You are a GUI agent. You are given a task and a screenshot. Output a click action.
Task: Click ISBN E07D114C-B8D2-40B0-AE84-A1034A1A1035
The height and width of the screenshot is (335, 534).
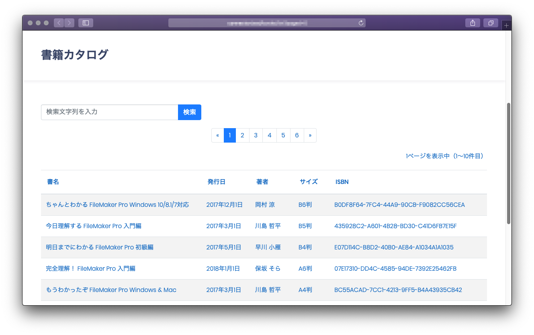tap(394, 247)
